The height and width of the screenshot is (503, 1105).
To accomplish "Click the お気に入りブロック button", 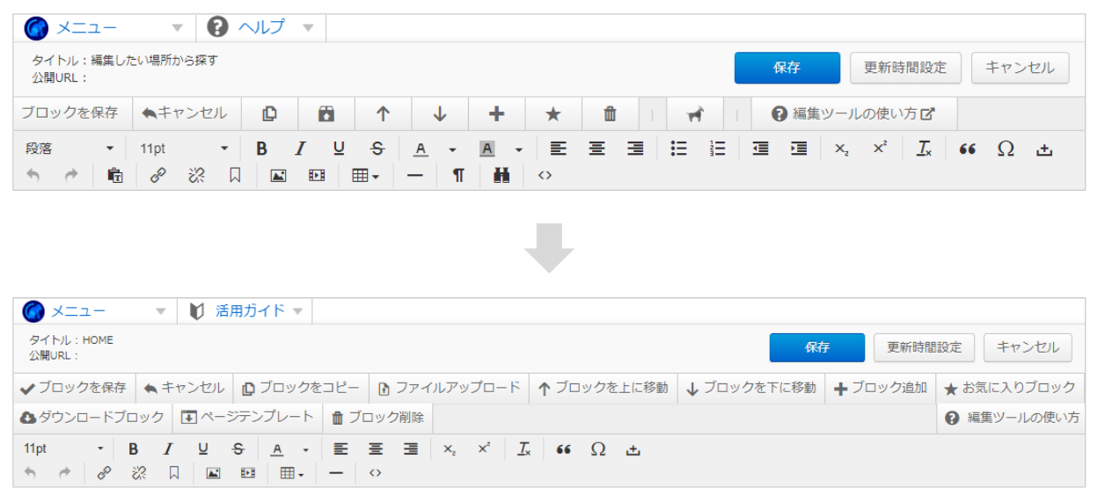I will 1009,388.
